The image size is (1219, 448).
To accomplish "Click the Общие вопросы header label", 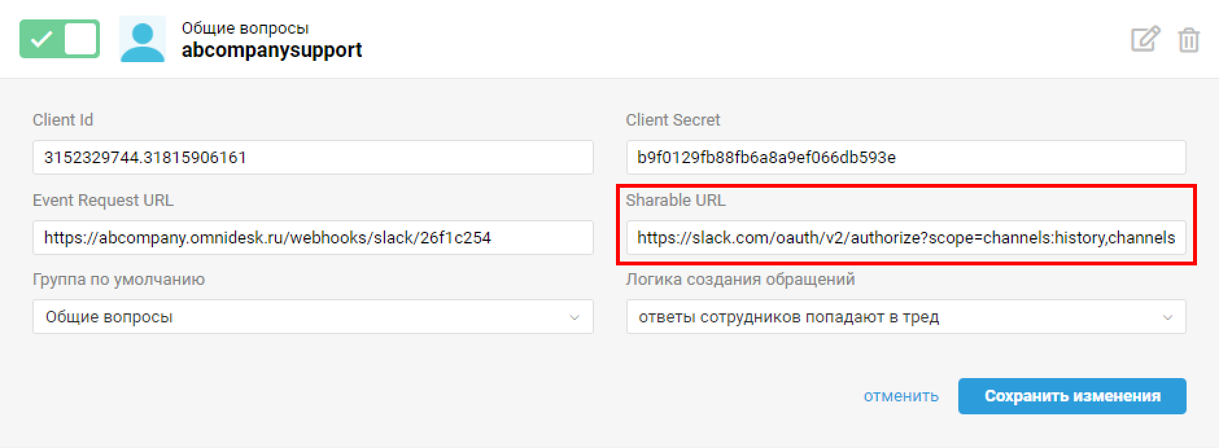I will (245, 28).
